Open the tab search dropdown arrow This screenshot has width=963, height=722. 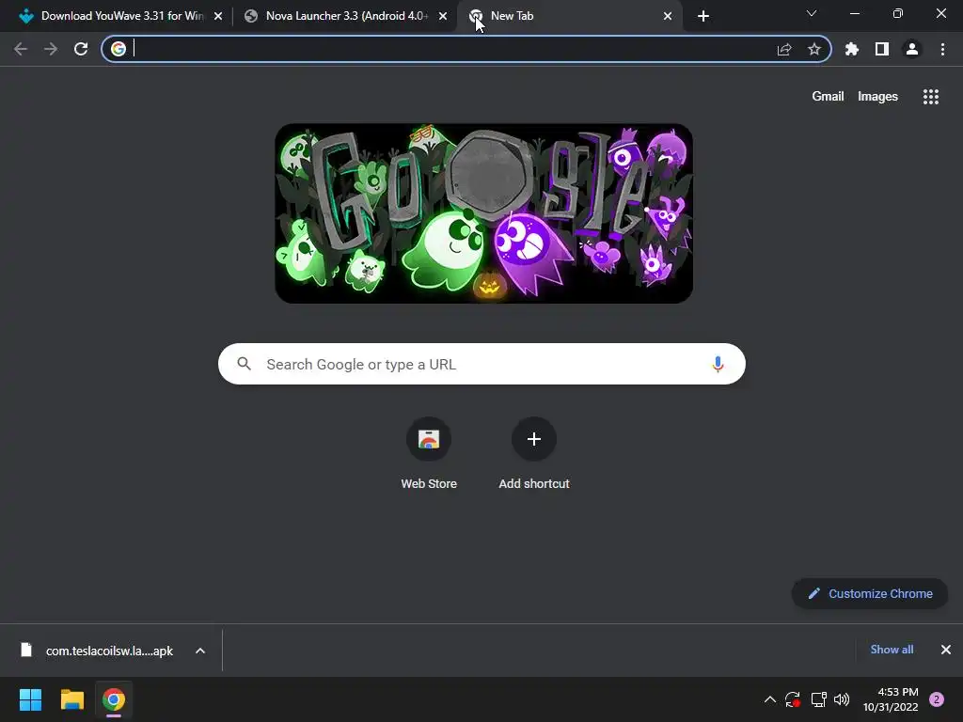coord(812,13)
